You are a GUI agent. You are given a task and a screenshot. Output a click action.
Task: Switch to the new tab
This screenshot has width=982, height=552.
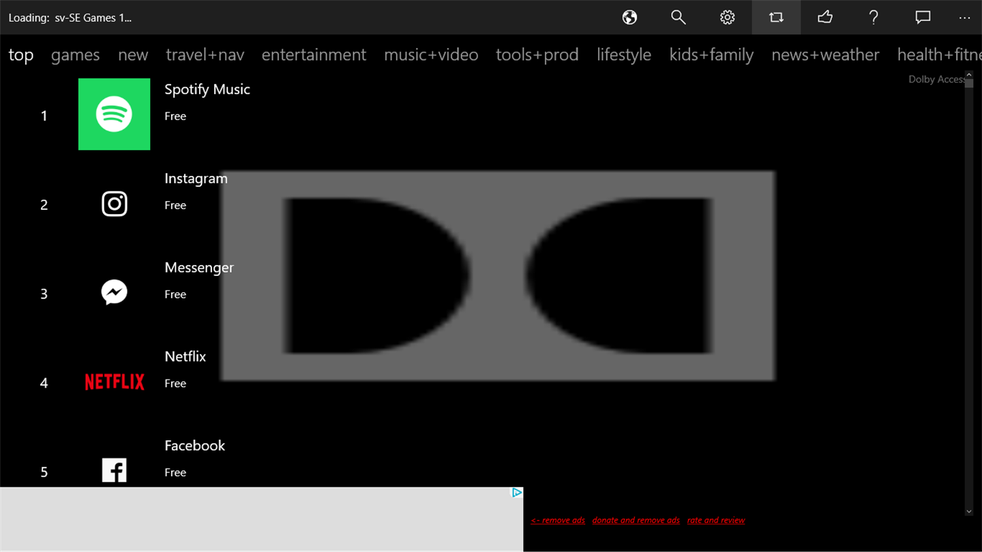(x=133, y=55)
